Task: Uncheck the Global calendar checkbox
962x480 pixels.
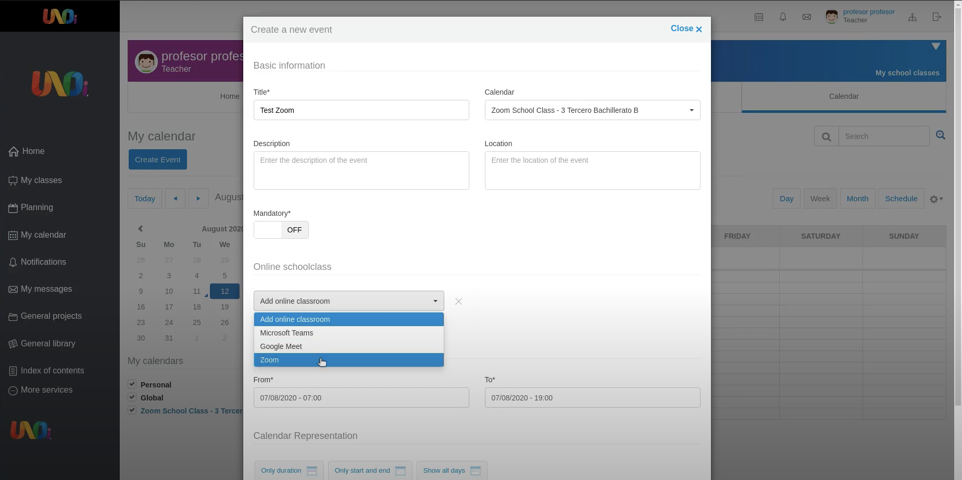Action: pyautogui.click(x=132, y=397)
